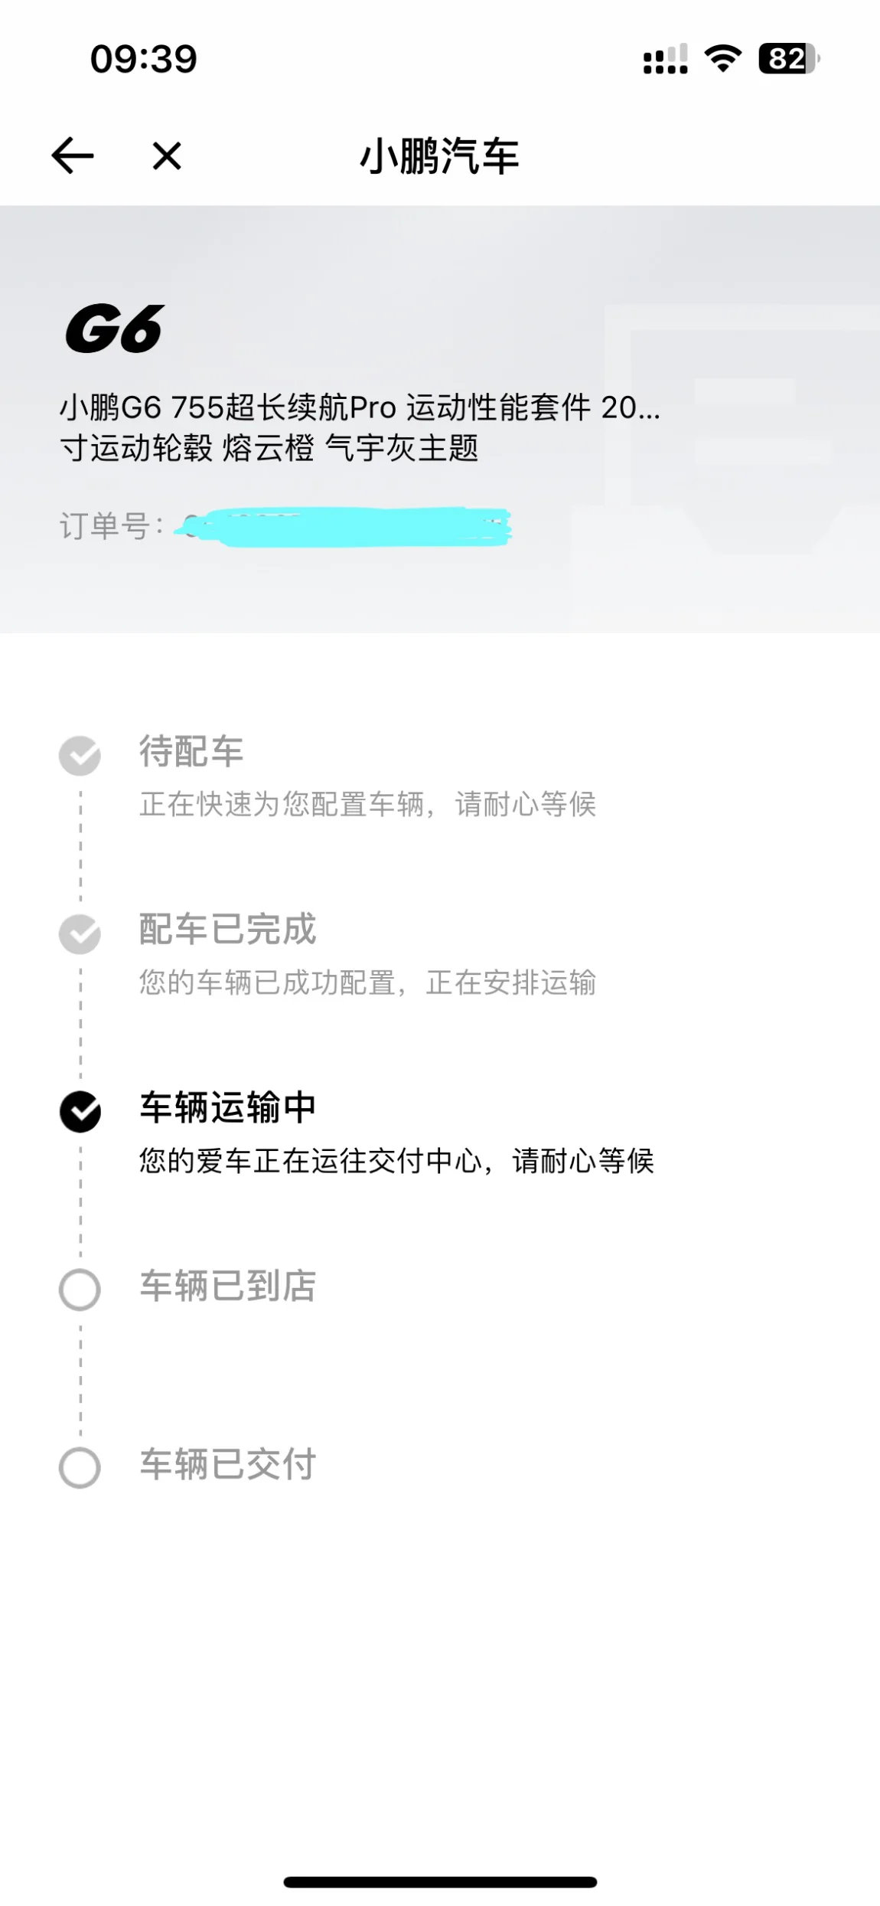
Task: Tap the Wi-Fi status icon
Action: [723, 59]
